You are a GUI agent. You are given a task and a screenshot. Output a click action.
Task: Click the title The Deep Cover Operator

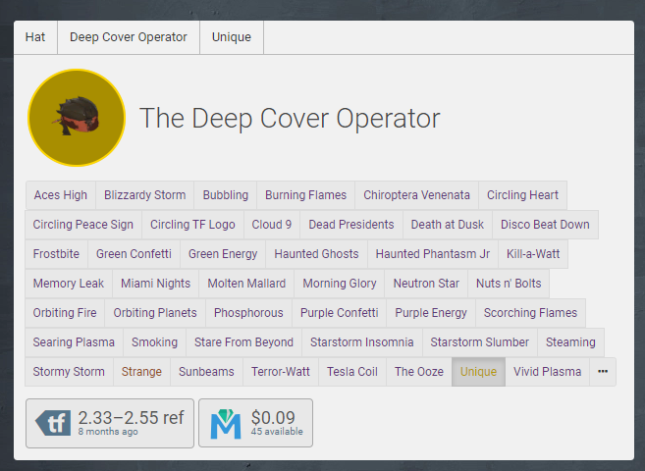click(290, 119)
